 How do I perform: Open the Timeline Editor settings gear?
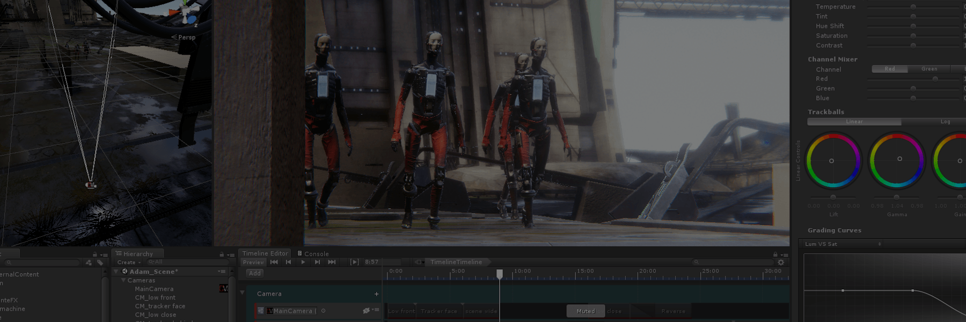(781, 262)
